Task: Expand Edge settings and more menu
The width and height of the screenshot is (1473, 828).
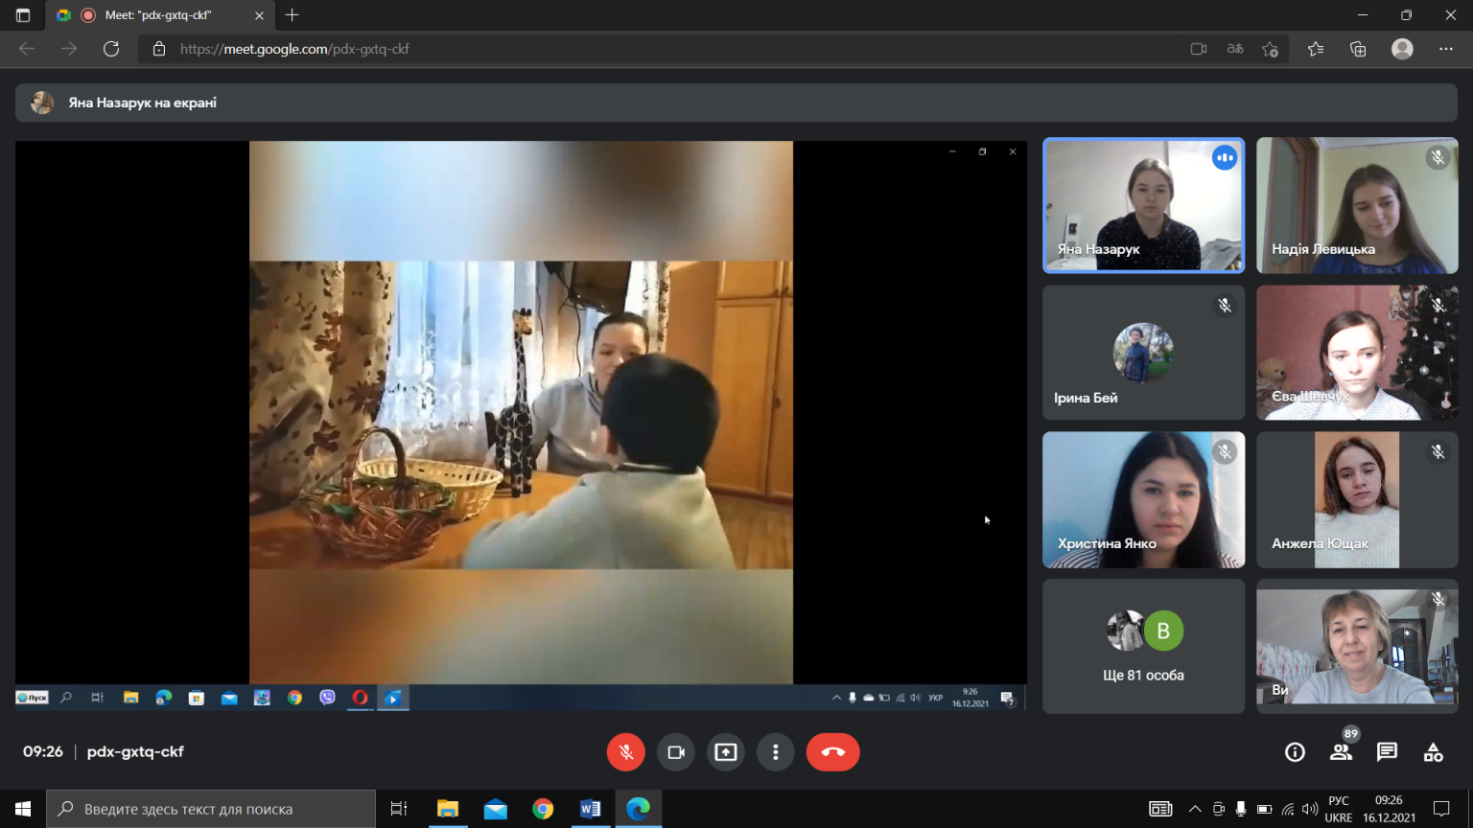Action: [1446, 49]
